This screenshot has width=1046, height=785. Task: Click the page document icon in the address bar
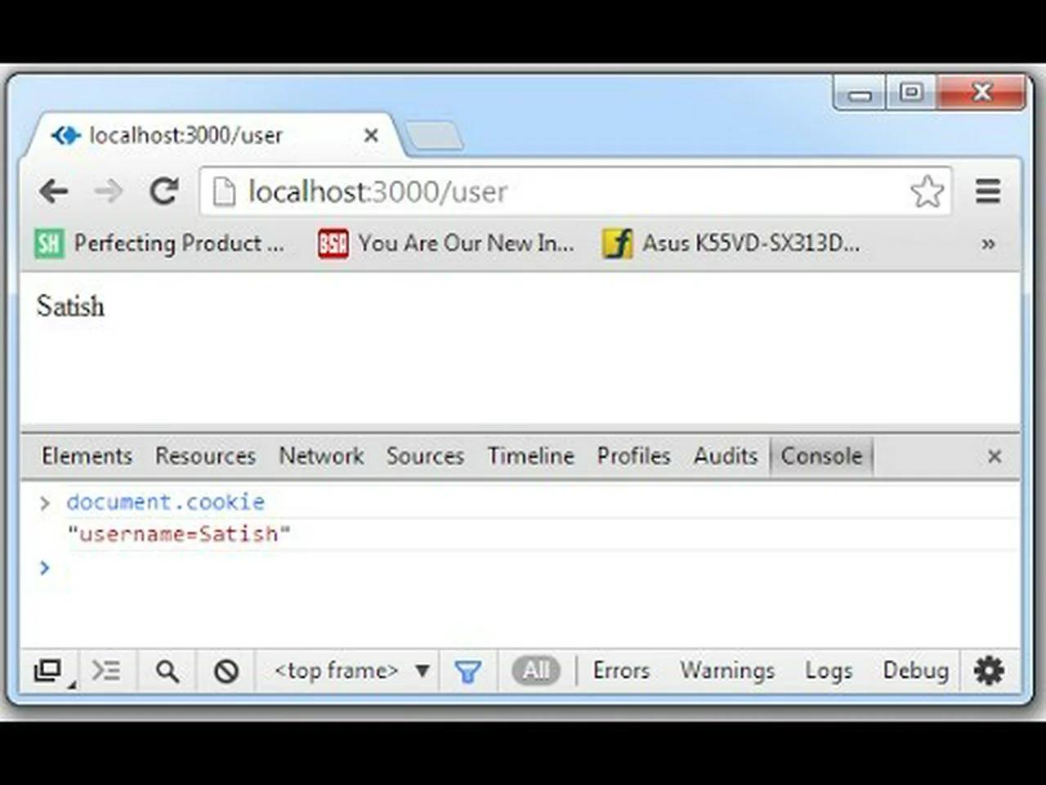[x=224, y=191]
